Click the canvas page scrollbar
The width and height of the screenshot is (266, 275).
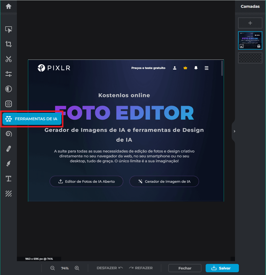point(222,68)
